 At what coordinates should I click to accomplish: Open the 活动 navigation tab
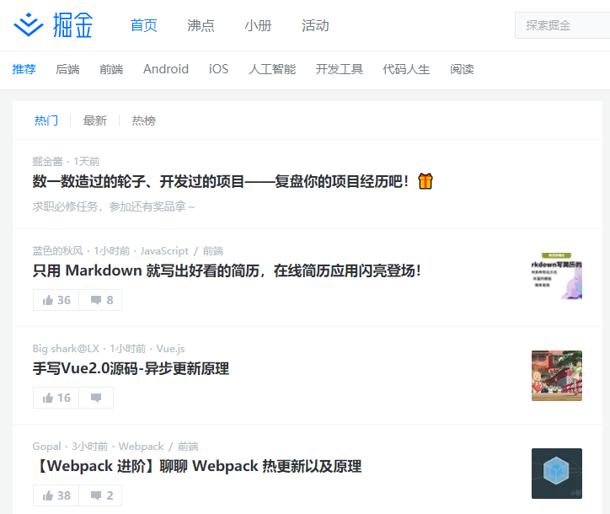(315, 25)
